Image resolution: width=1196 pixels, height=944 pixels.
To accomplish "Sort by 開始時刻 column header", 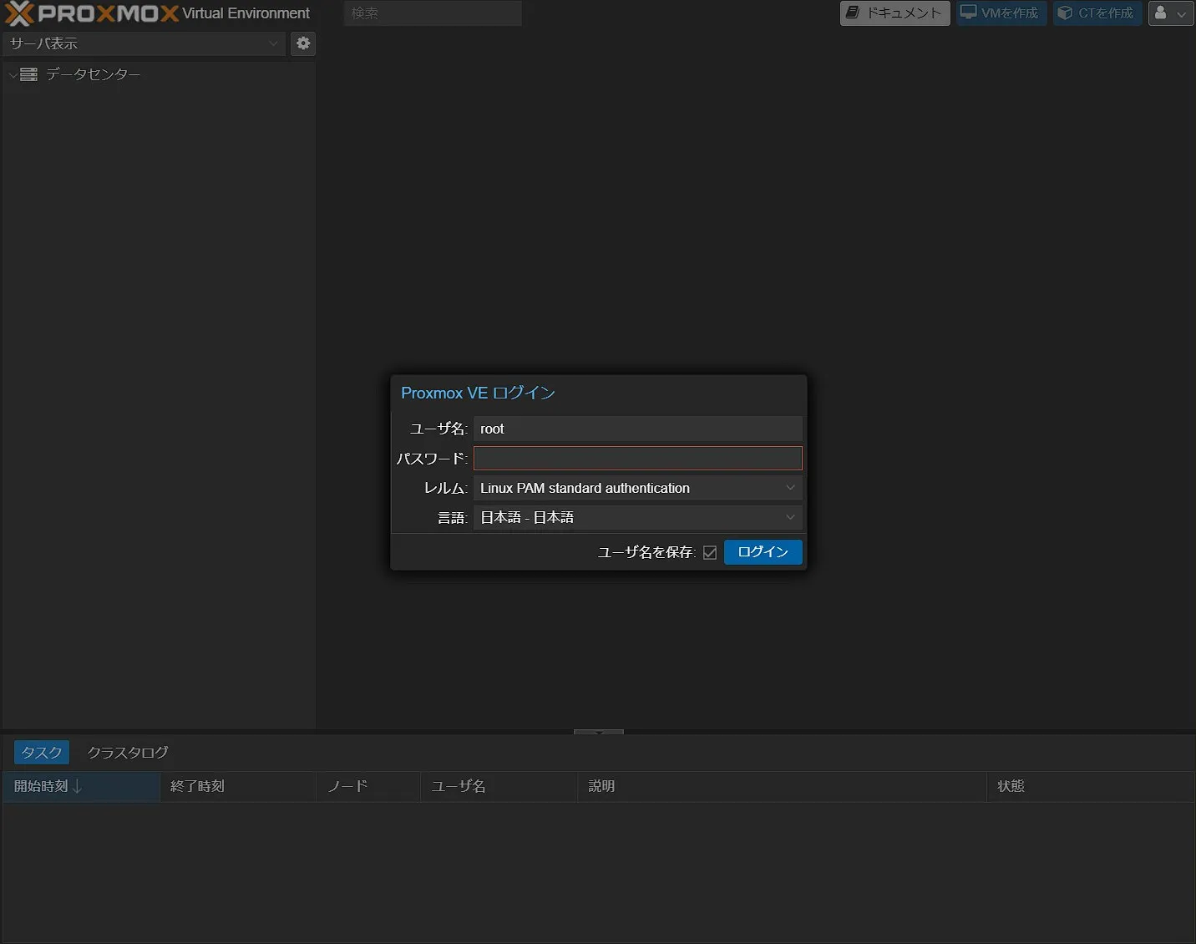I will coord(81,786).
